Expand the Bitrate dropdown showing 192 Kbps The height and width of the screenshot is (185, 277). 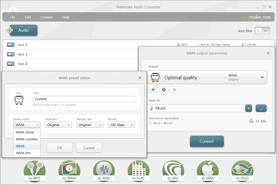(121, 125)
